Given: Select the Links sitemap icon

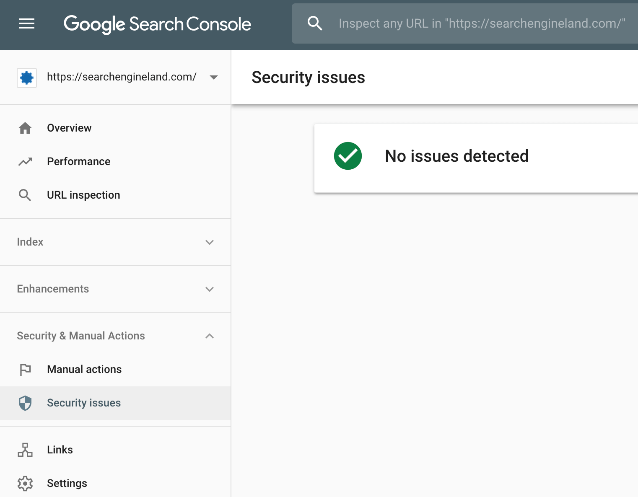Looking at the screenshot, I should click(25, 450).
